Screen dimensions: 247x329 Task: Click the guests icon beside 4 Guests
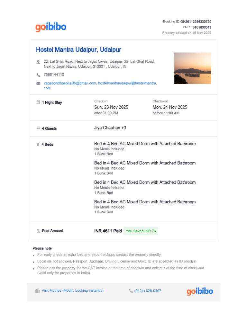[x=38, y=128]
